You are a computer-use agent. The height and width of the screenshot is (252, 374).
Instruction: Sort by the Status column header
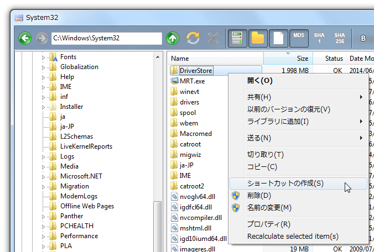(x=330, y=59)
